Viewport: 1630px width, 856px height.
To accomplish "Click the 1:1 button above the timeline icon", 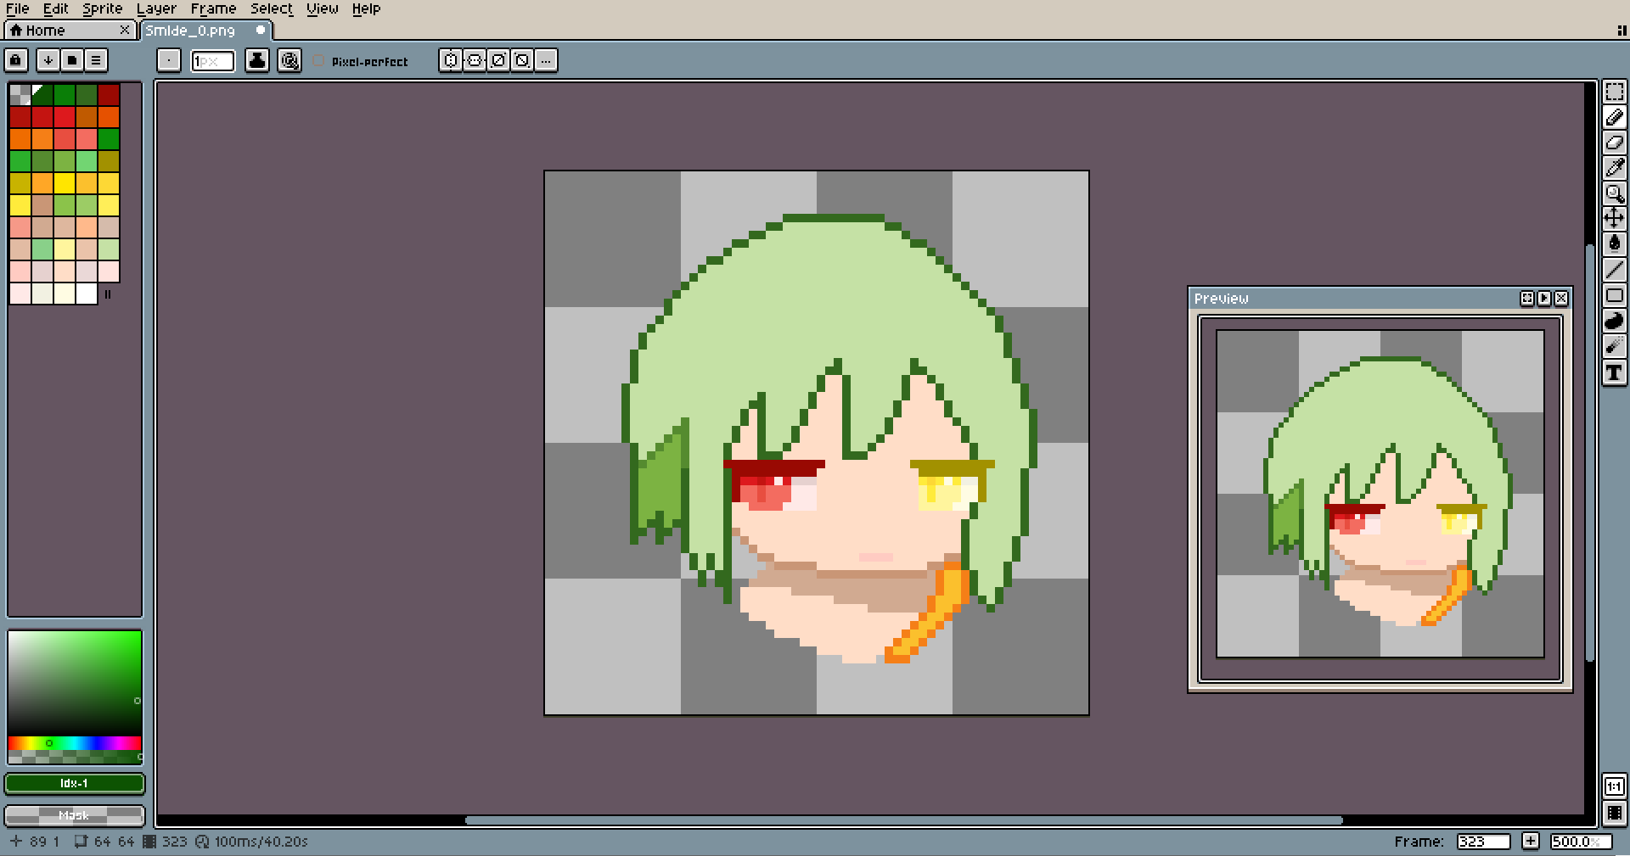I will point(1614,786).
